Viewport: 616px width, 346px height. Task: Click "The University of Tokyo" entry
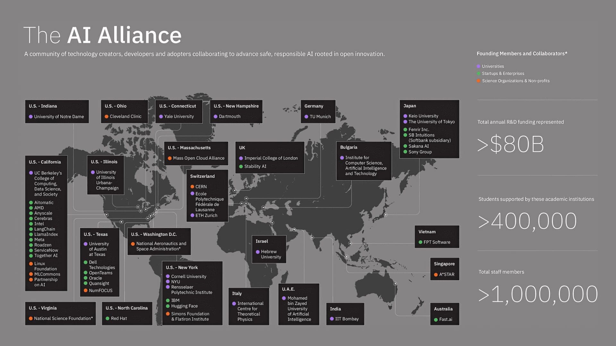[x=432, y=122]
